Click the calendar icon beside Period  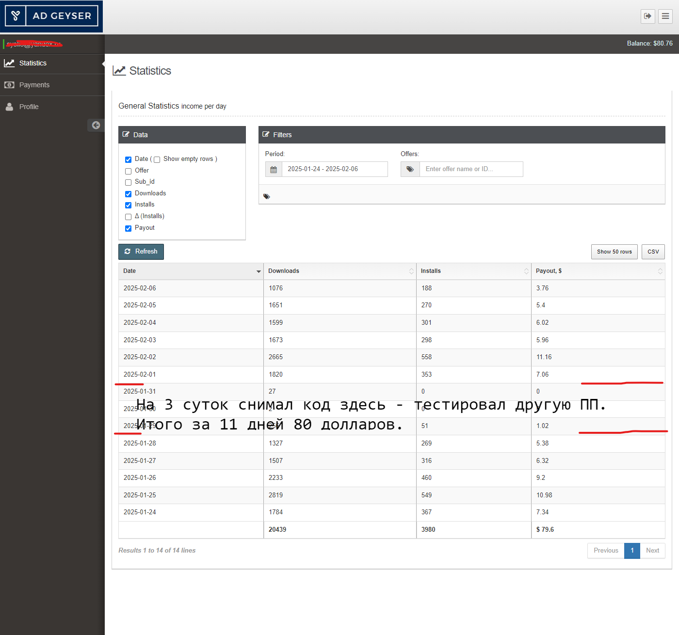click(274, 169)
